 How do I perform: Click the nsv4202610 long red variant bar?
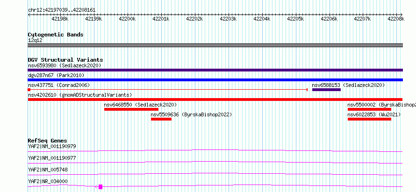[215, 100]
